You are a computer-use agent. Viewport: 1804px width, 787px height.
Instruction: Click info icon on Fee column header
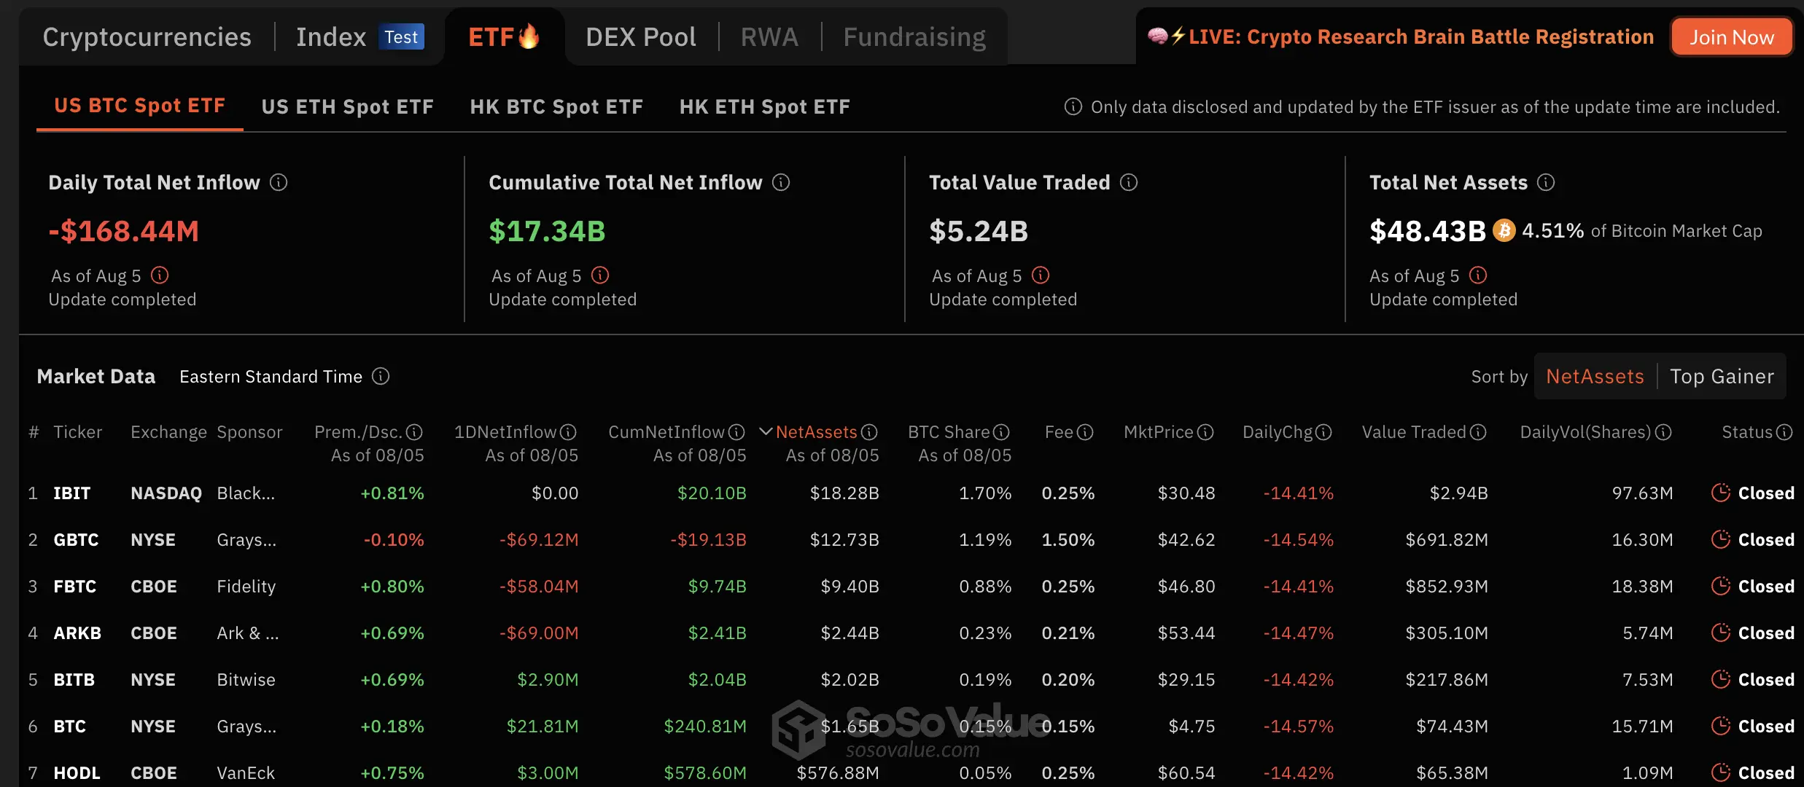[x=1085, y=432]
